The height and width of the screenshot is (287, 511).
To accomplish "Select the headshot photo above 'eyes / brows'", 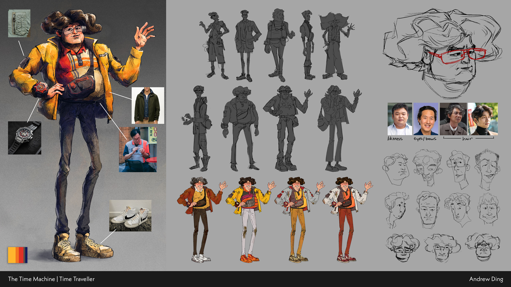I will pyautogui.click(x=425, y=119).
